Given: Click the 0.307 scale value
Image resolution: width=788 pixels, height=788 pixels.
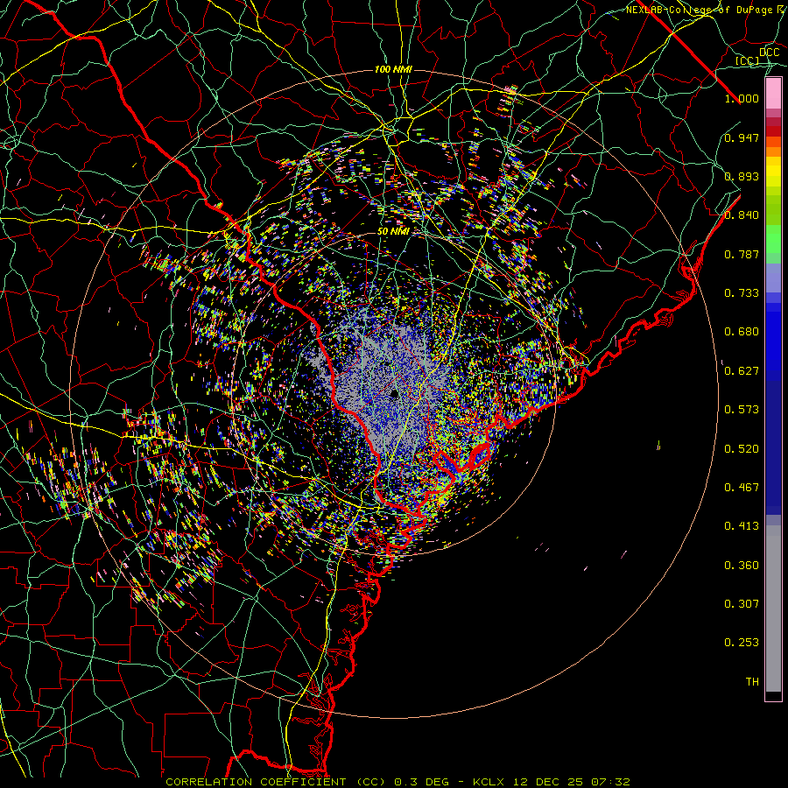Looking at the screenshot, I should pyautogui.click(x=742, y=604).
